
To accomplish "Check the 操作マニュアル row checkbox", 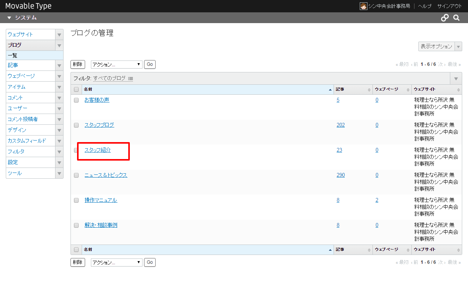I will pyautogui.click(x=76, y=200).
